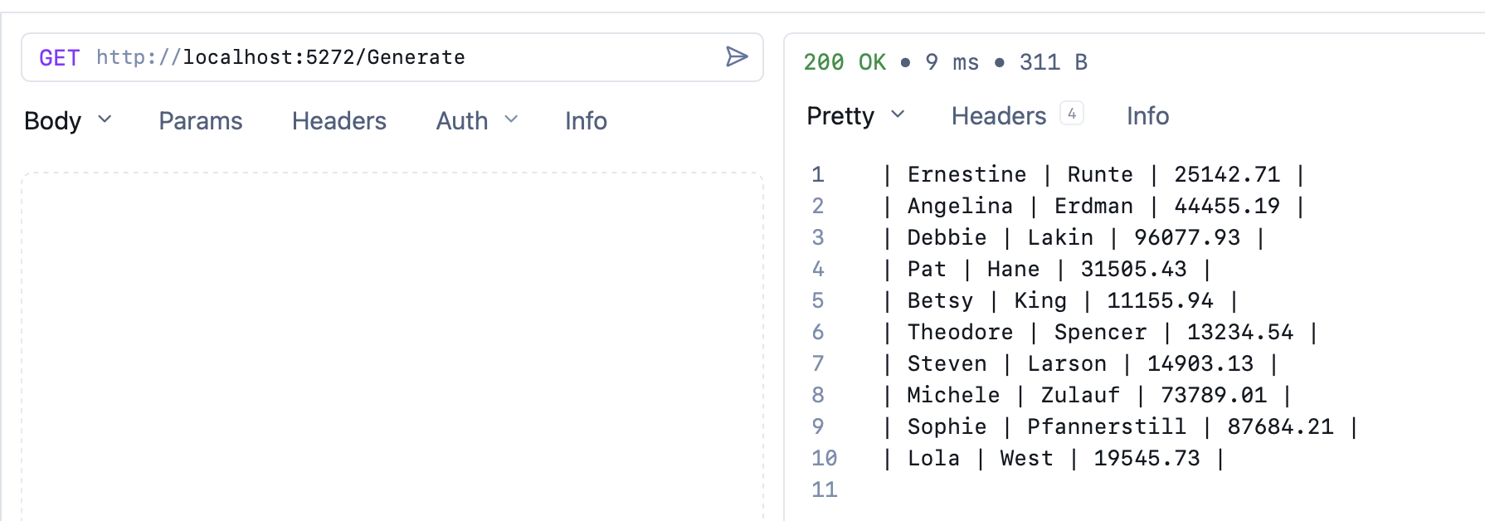Open the Body type dropdown

click(68, 121)
